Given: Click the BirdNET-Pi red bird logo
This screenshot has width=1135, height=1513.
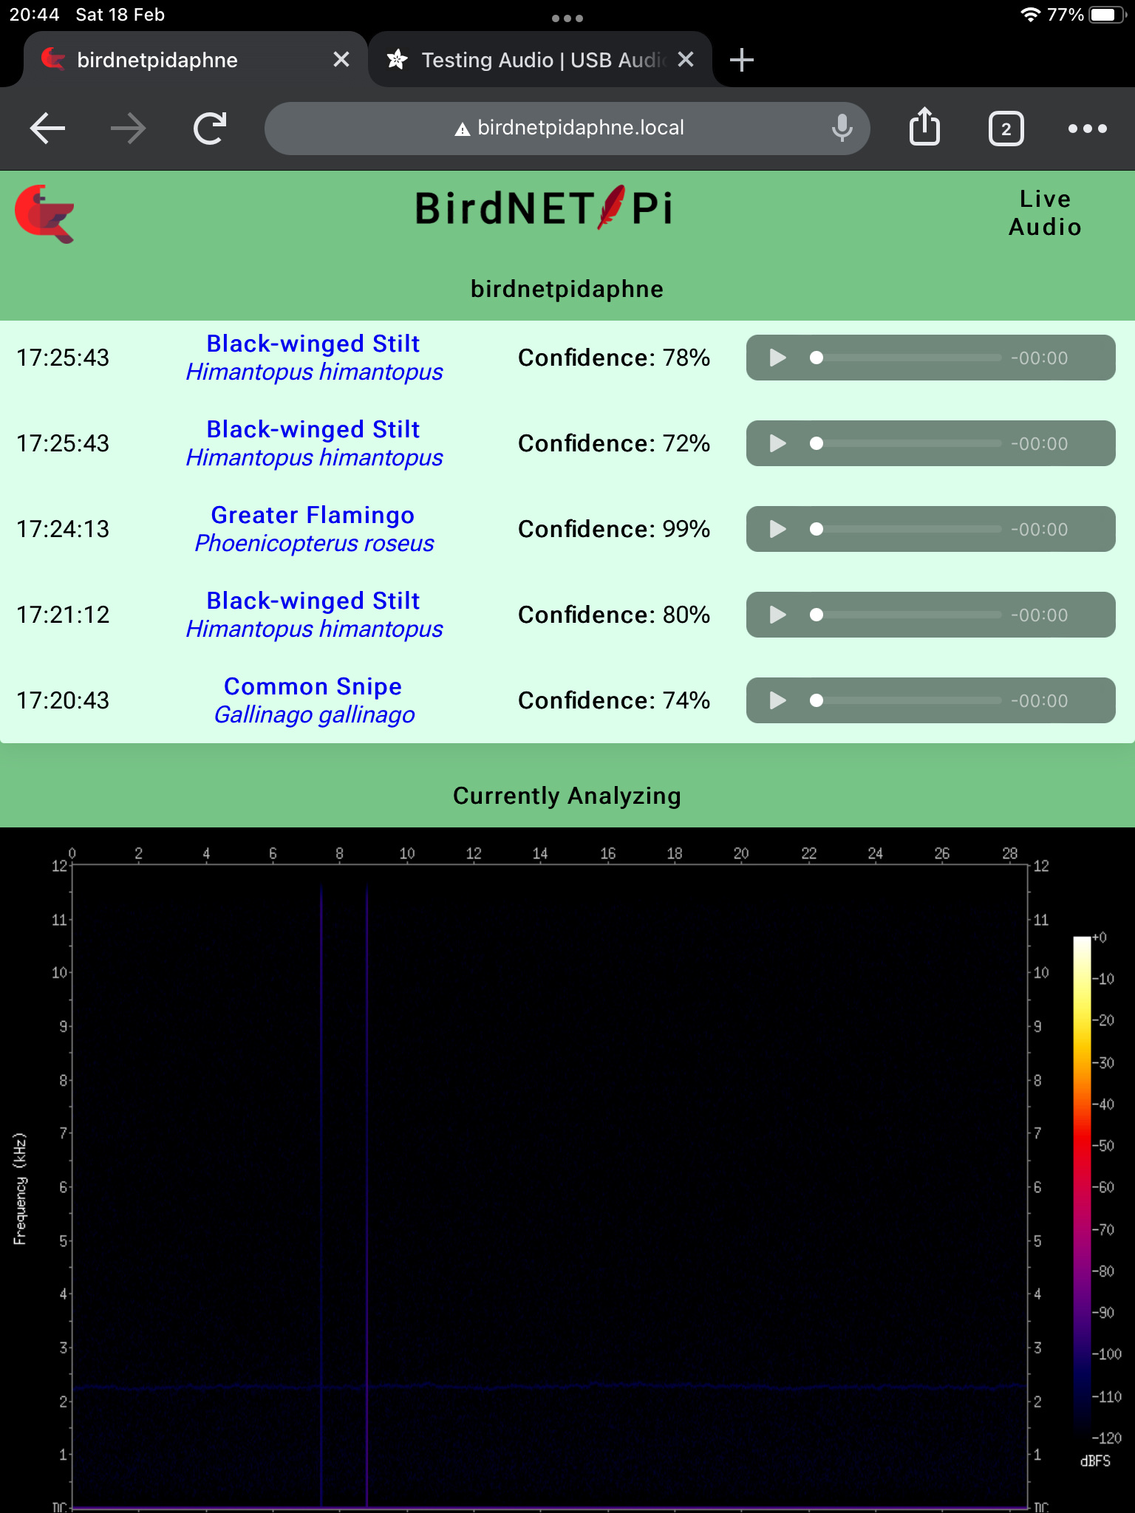Looking at the screenshot, I should (x=44, y=214).
